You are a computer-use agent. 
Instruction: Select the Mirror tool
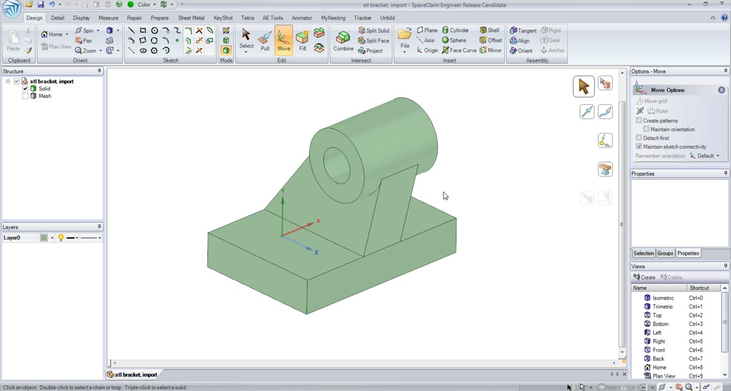point(490,51)
